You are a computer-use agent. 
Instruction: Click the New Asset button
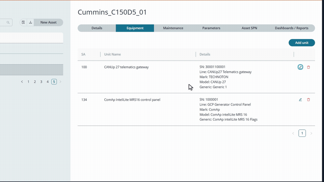tap(48, 22)
